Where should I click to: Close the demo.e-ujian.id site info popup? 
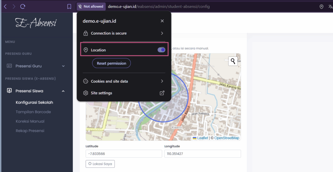coord(162,21)
